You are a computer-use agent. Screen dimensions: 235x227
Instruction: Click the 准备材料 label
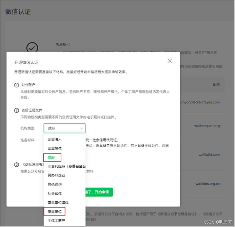[27, 140]
